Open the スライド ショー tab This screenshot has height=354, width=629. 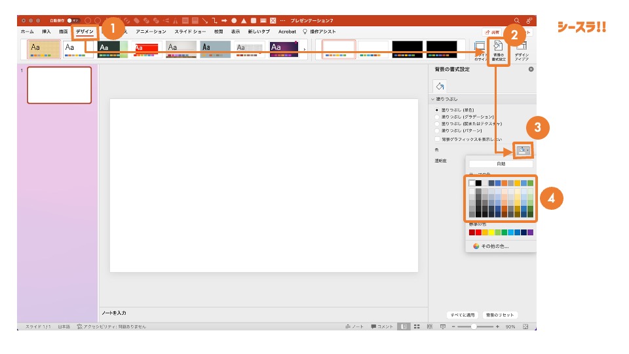coord(190,31)
